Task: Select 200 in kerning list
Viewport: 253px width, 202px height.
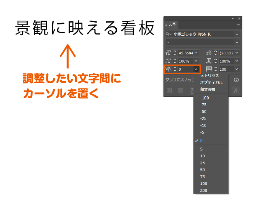Action: click(x=211, y=191)
